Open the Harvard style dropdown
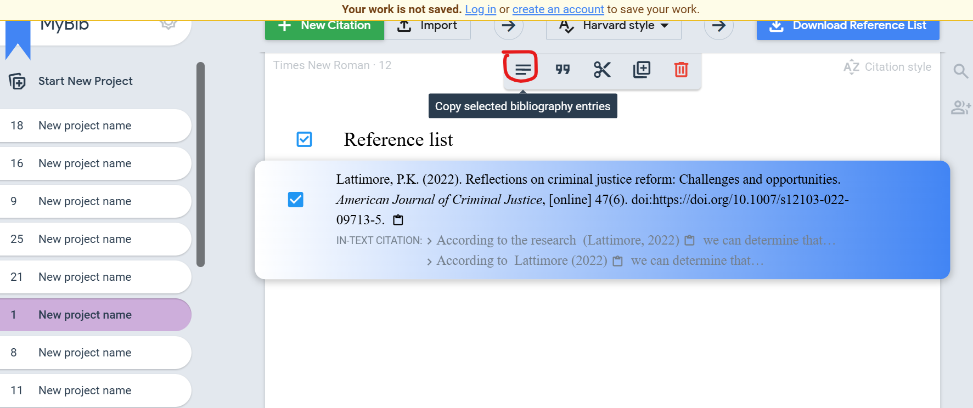Viewport: 973px width, 408px height. point(614,26)
